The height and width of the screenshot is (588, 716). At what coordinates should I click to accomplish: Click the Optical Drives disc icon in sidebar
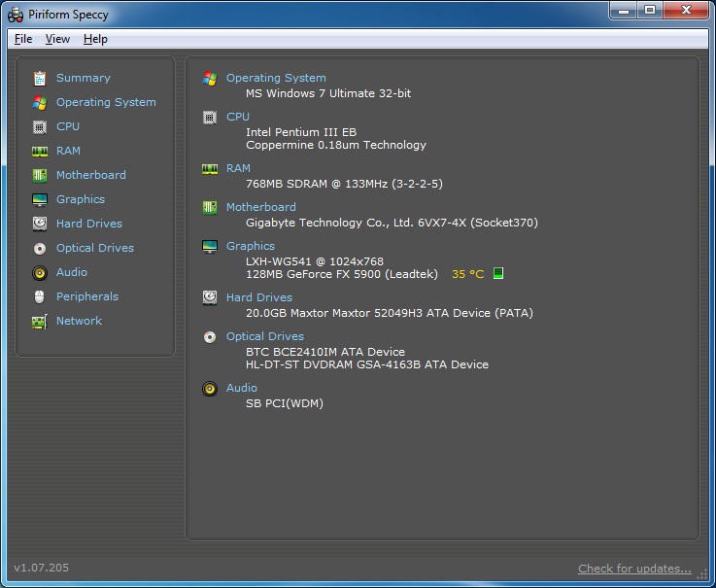tap(40, 248)
